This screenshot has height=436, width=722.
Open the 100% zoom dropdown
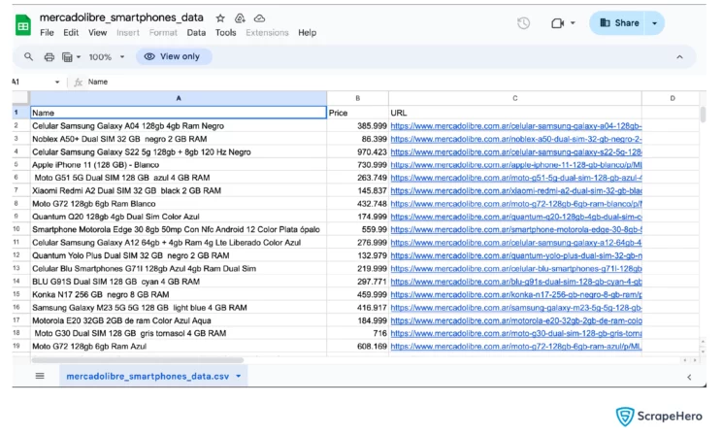pos(107,57)
